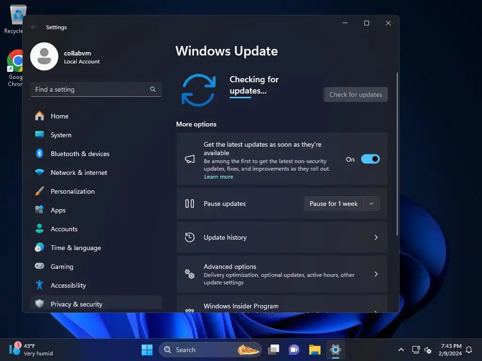Click the megaphone icon for latest updates
482x361 pixels.
pos(190,159)
